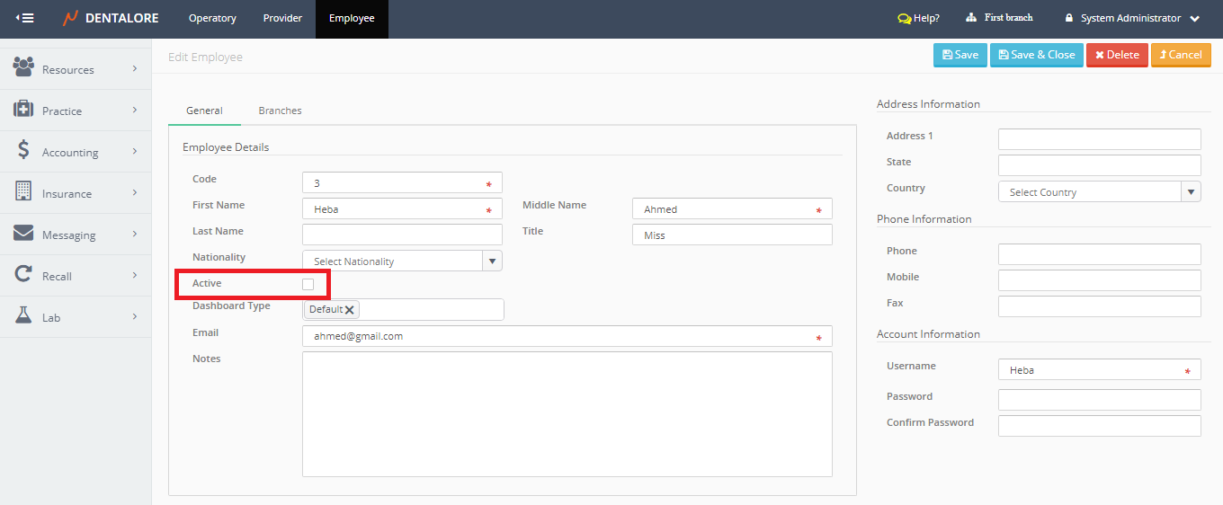Remove the Default dashboard type tag
The image size is (1223, 505).
click(350, 310)
